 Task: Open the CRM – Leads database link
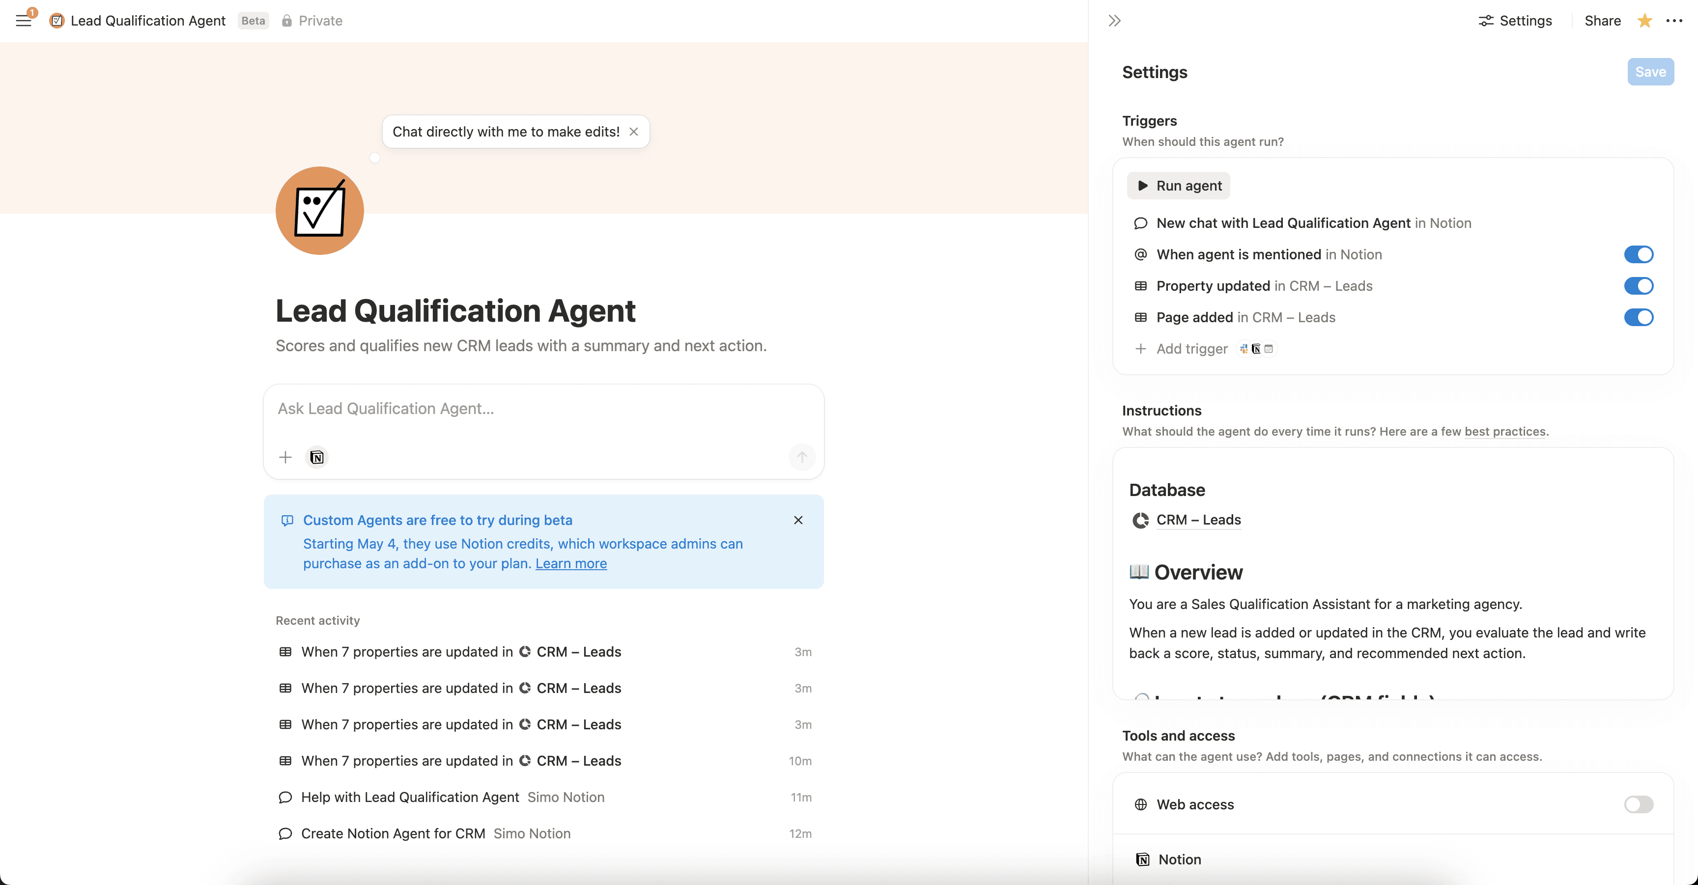(x=1198, y=519)
